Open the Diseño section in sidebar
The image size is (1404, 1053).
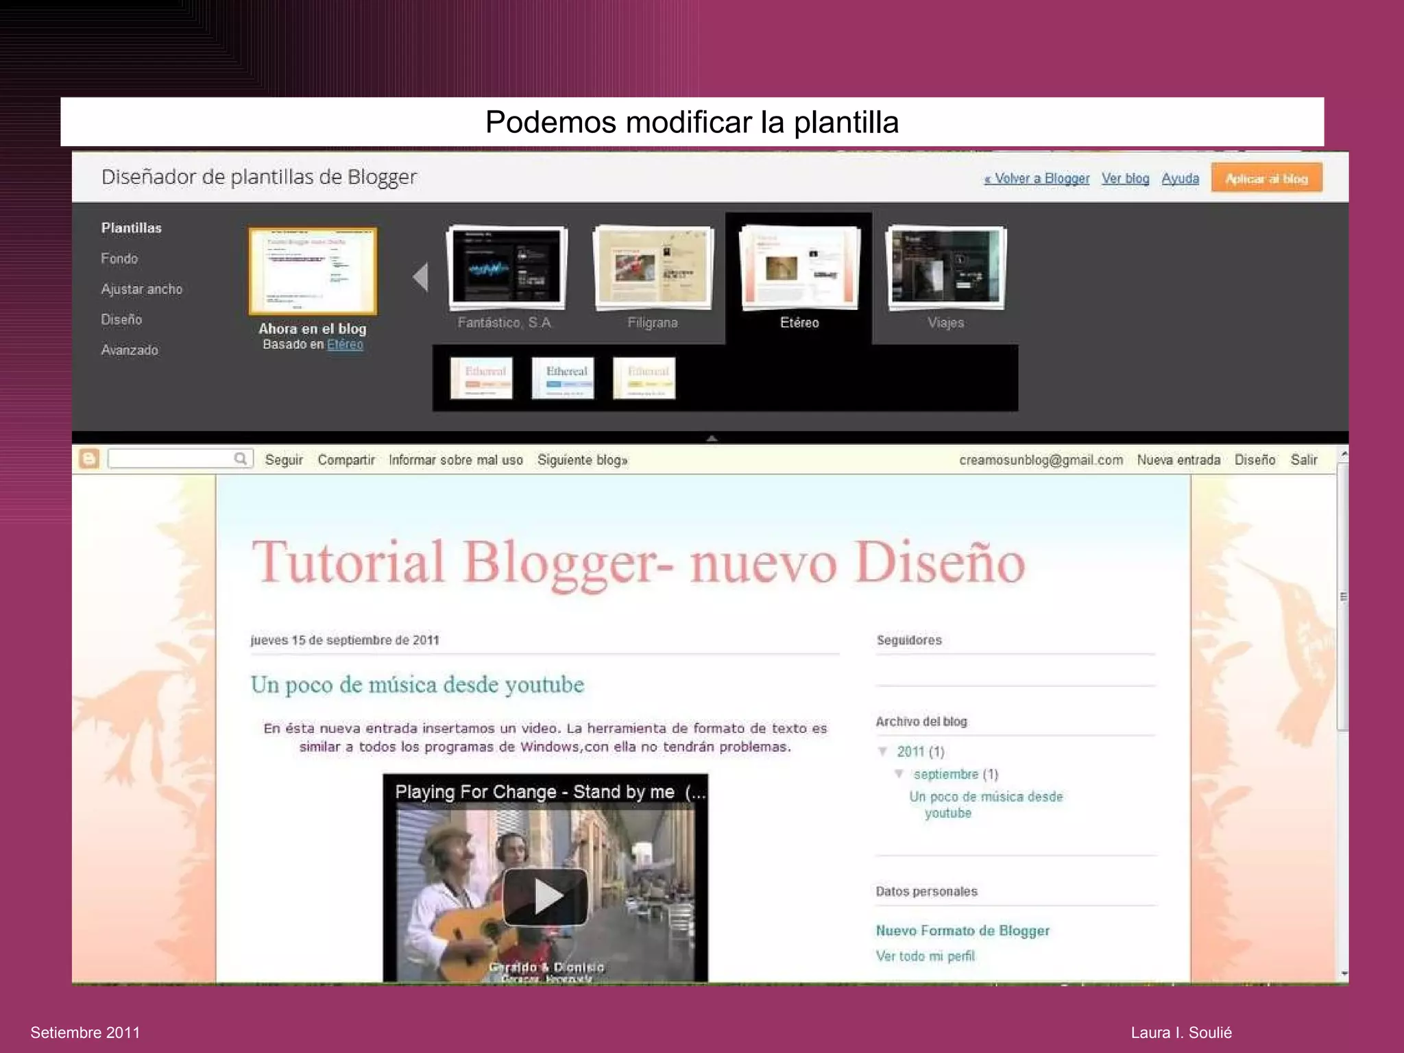point(121,319)
